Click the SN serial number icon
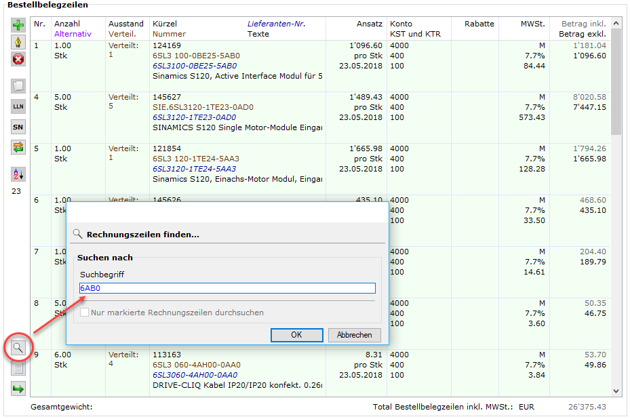This screenshot has width=630, height=419. pos(18,127)
